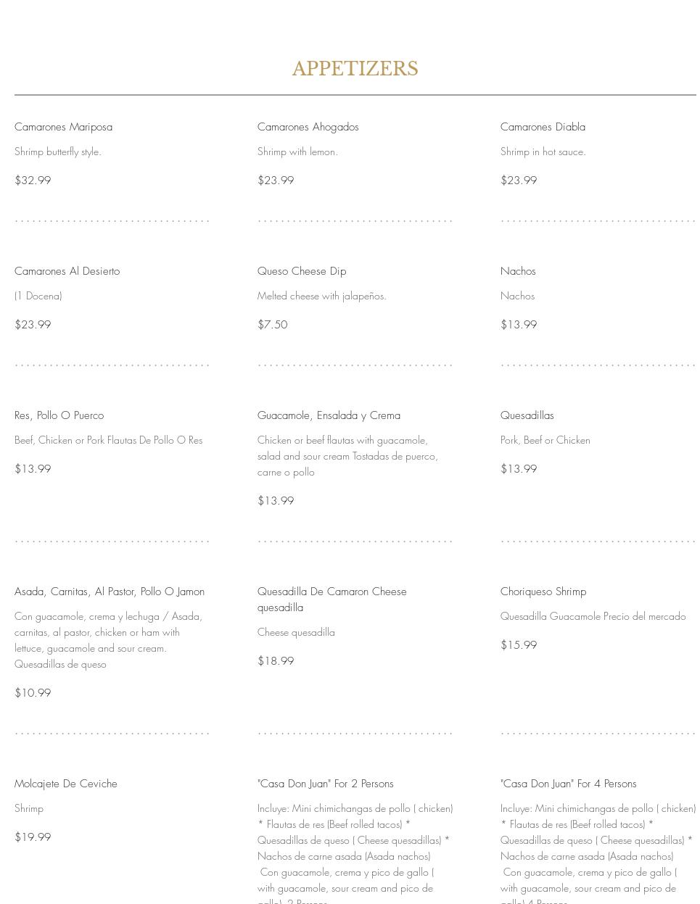This screenshot has width=700, height=904.
Task: Open Guacamole, Ensalada y Crema item
Action: tap(329, 415)
